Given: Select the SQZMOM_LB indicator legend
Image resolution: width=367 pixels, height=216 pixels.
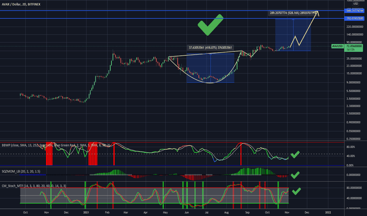Looking at the screenshot, I should coord(21,171).
